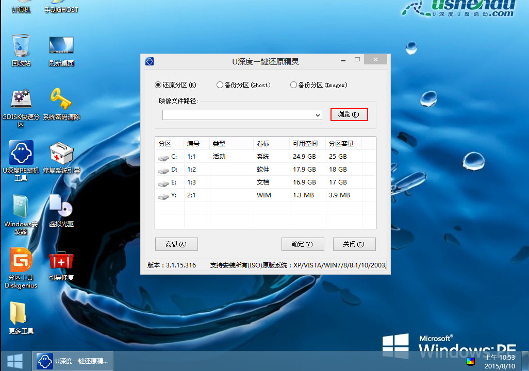Click the partition number 2:1 cell
The height and width of the screenshot is (371, 529).
(x=191, y=195)
